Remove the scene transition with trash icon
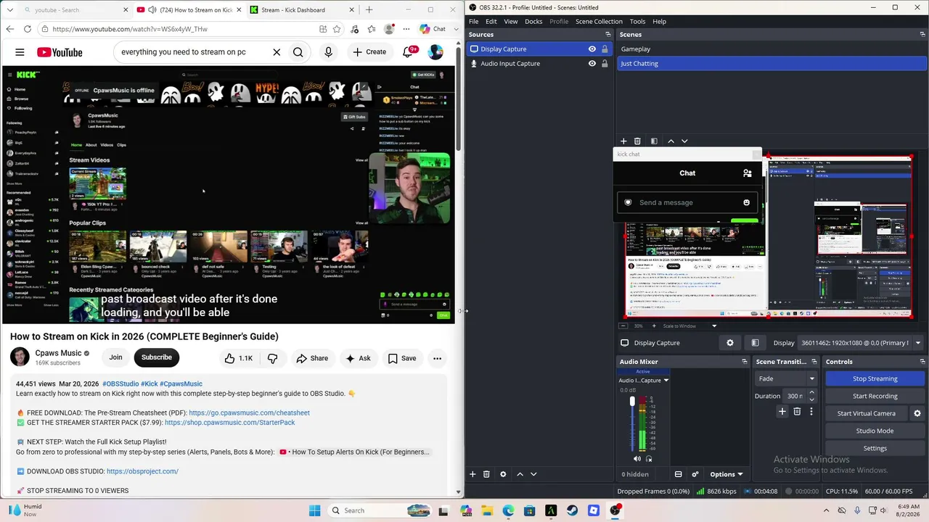 [797, 412]
